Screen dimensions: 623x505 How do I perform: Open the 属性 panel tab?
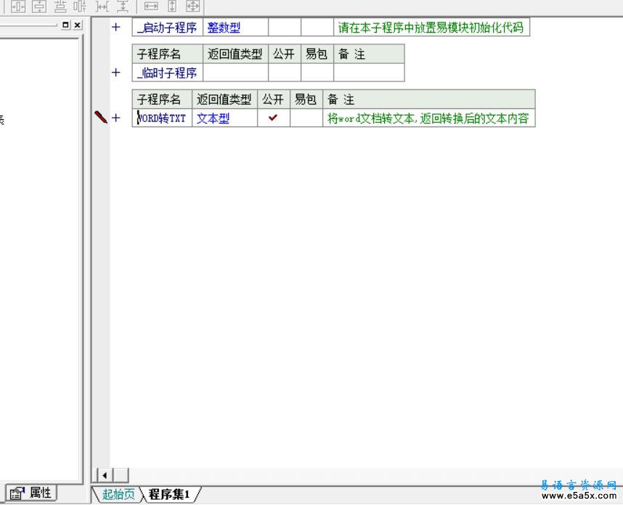coord(31,493)
